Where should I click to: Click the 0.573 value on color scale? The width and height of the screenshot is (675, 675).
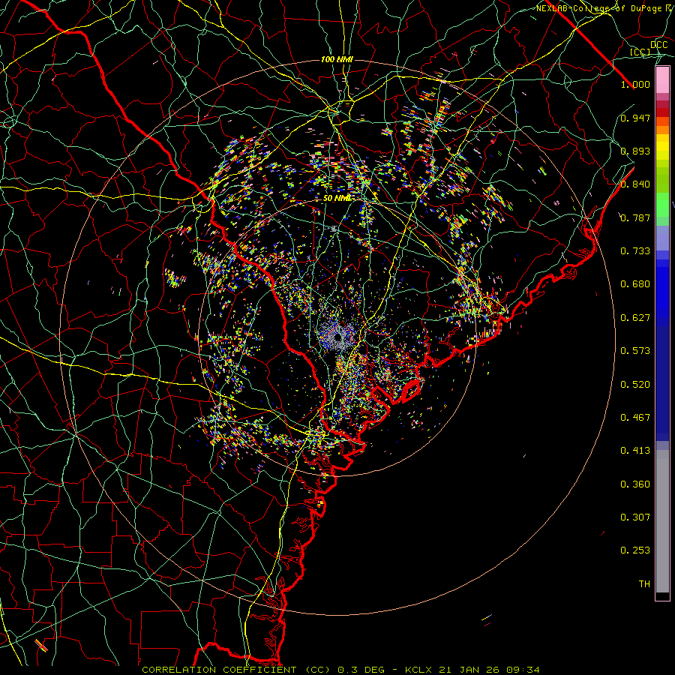point(635,351)
